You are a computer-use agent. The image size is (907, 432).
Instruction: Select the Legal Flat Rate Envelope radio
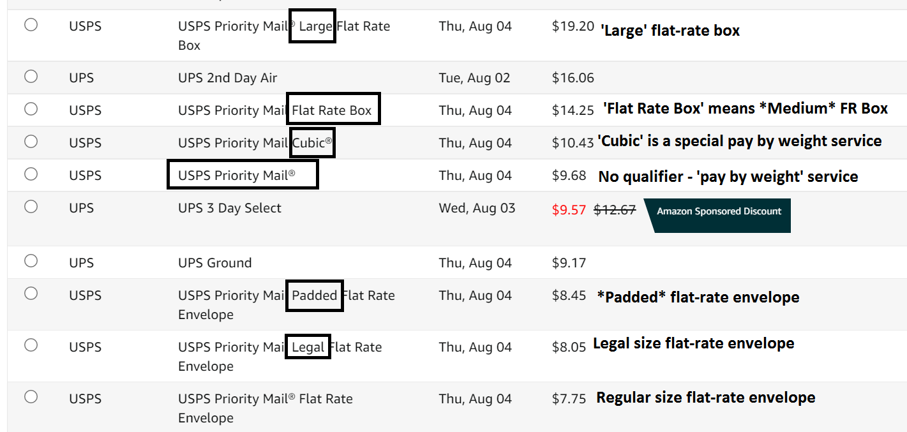[x=31, y=345]
